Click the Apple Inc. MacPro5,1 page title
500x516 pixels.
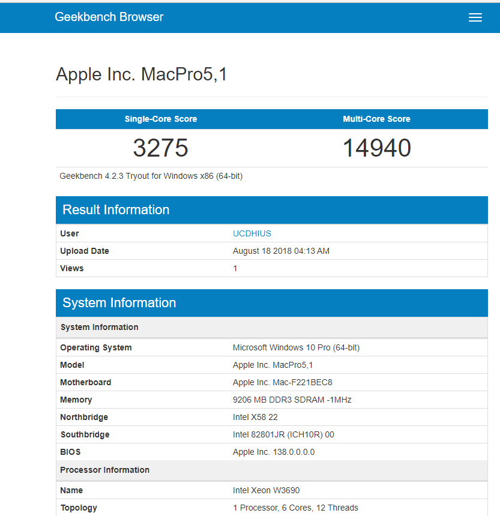[142, 74]
